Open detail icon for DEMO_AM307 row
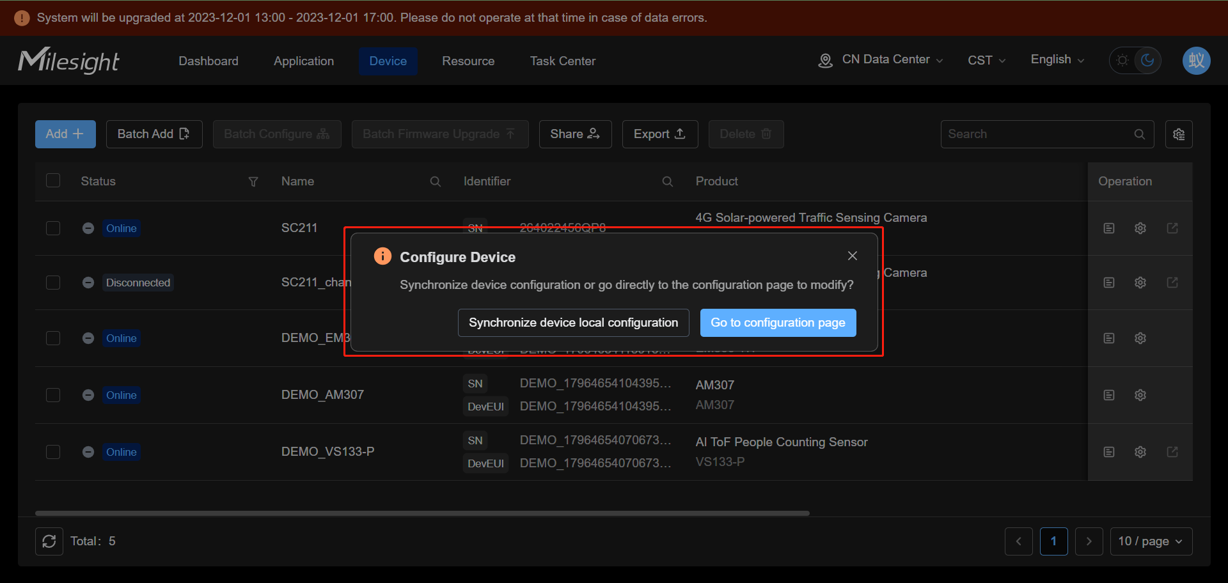The width and height of the screenshot is (1228, 583). [x=1109, y=395]
